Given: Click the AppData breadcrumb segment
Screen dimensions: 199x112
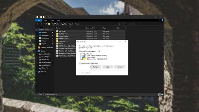Looking at the screenshot, I should click(64, 24).
